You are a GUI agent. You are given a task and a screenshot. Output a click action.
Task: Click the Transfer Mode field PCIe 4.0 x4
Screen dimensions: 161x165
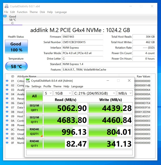[x=82, y=53]
